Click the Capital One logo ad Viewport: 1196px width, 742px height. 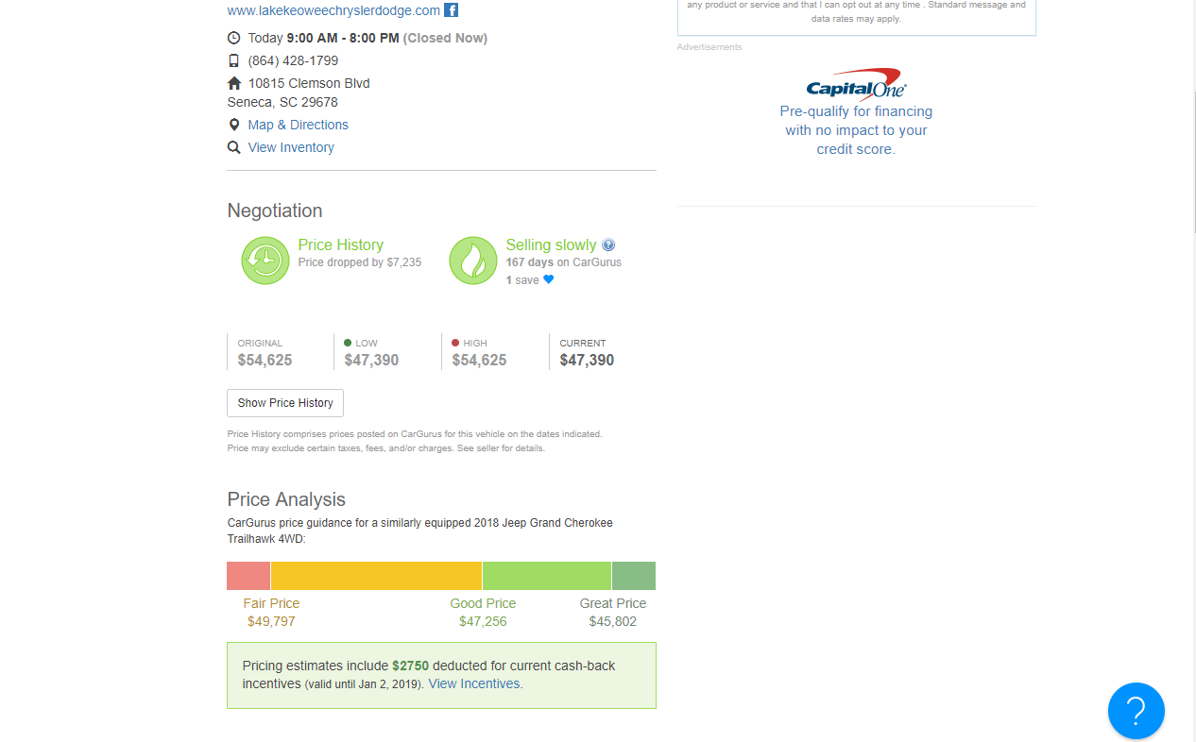856,85
